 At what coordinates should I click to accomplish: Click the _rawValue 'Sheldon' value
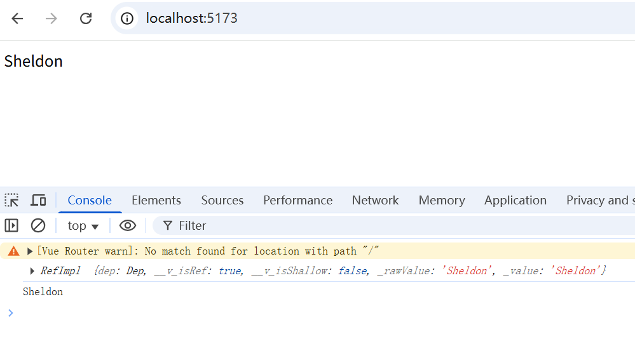coord(467,270)
